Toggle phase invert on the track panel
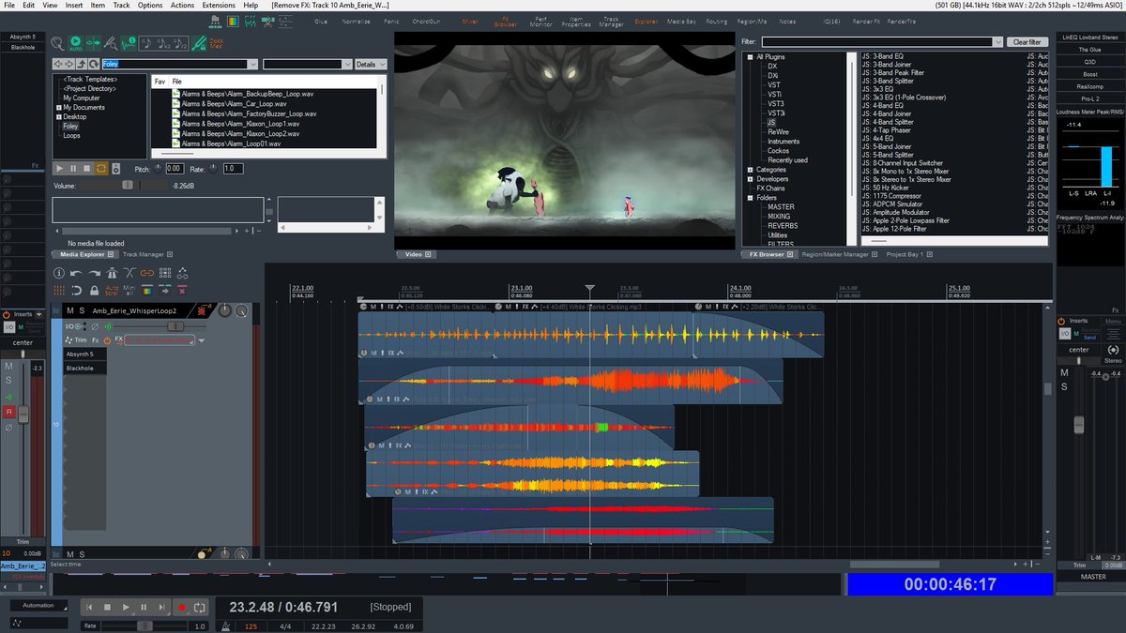The width and height of the screenshot is (1126, 633). 95,326
